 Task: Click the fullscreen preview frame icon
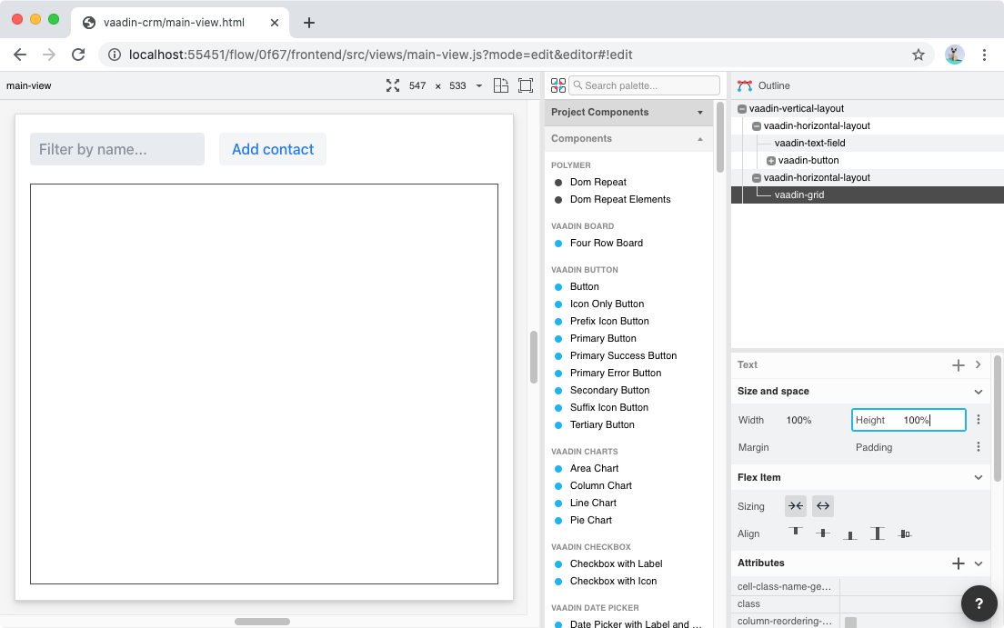tap(525, 85)
